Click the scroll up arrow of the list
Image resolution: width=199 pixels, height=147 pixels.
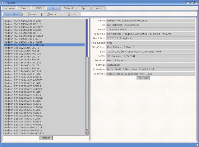87,131
